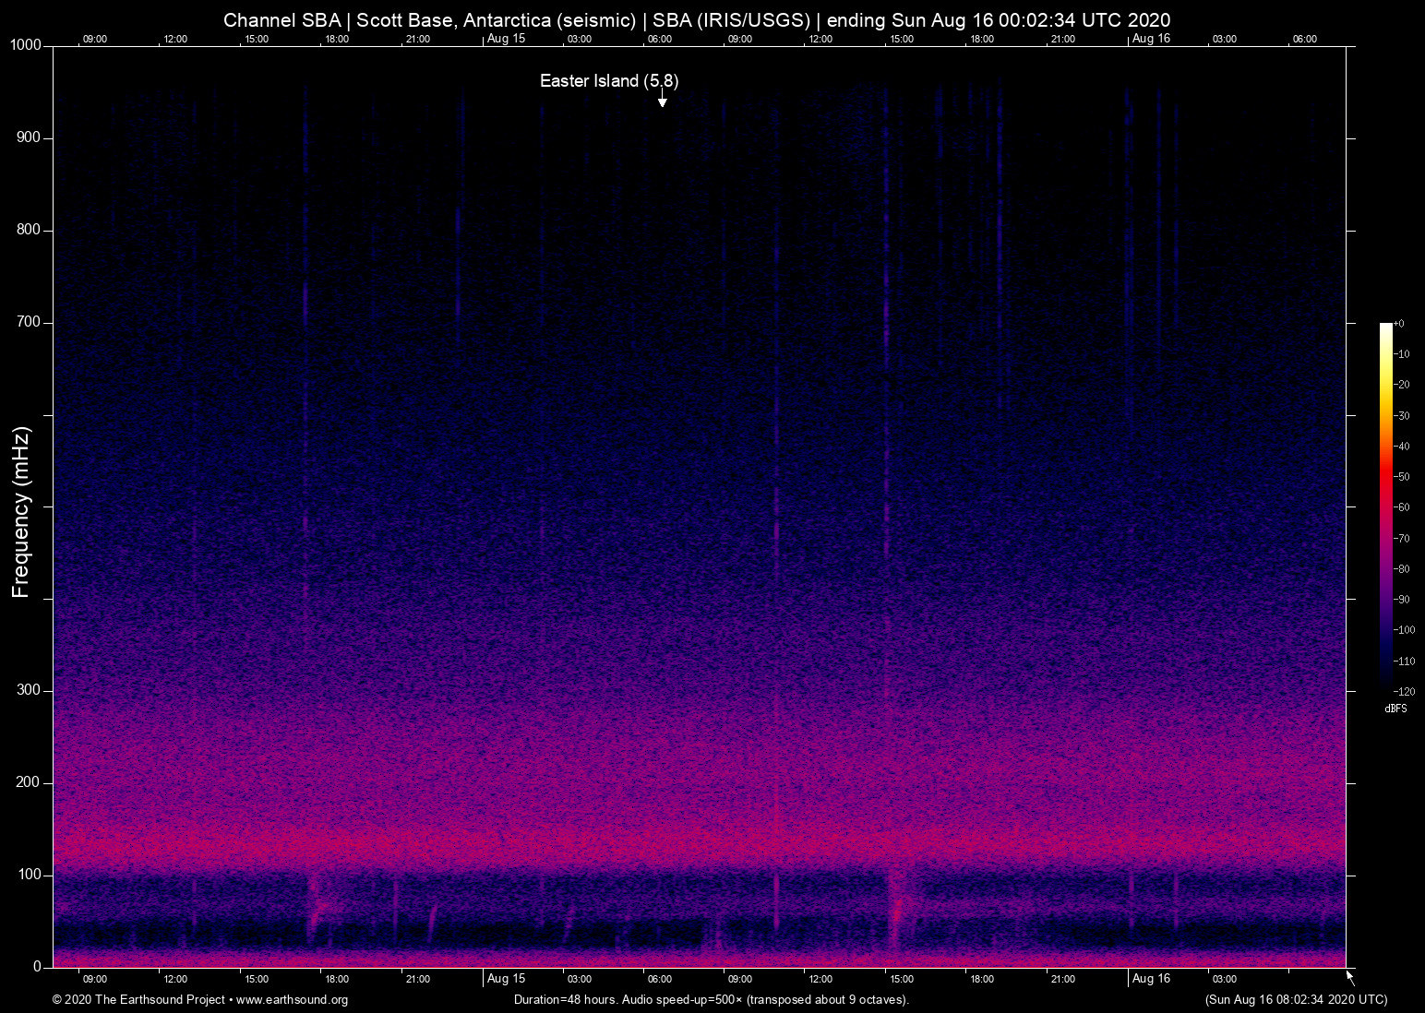Image resolution: width=1425 pixels, height=1013 pixels.
Task: Click the Earthsound Project copyright text
Action: [x=138, y=1000]
